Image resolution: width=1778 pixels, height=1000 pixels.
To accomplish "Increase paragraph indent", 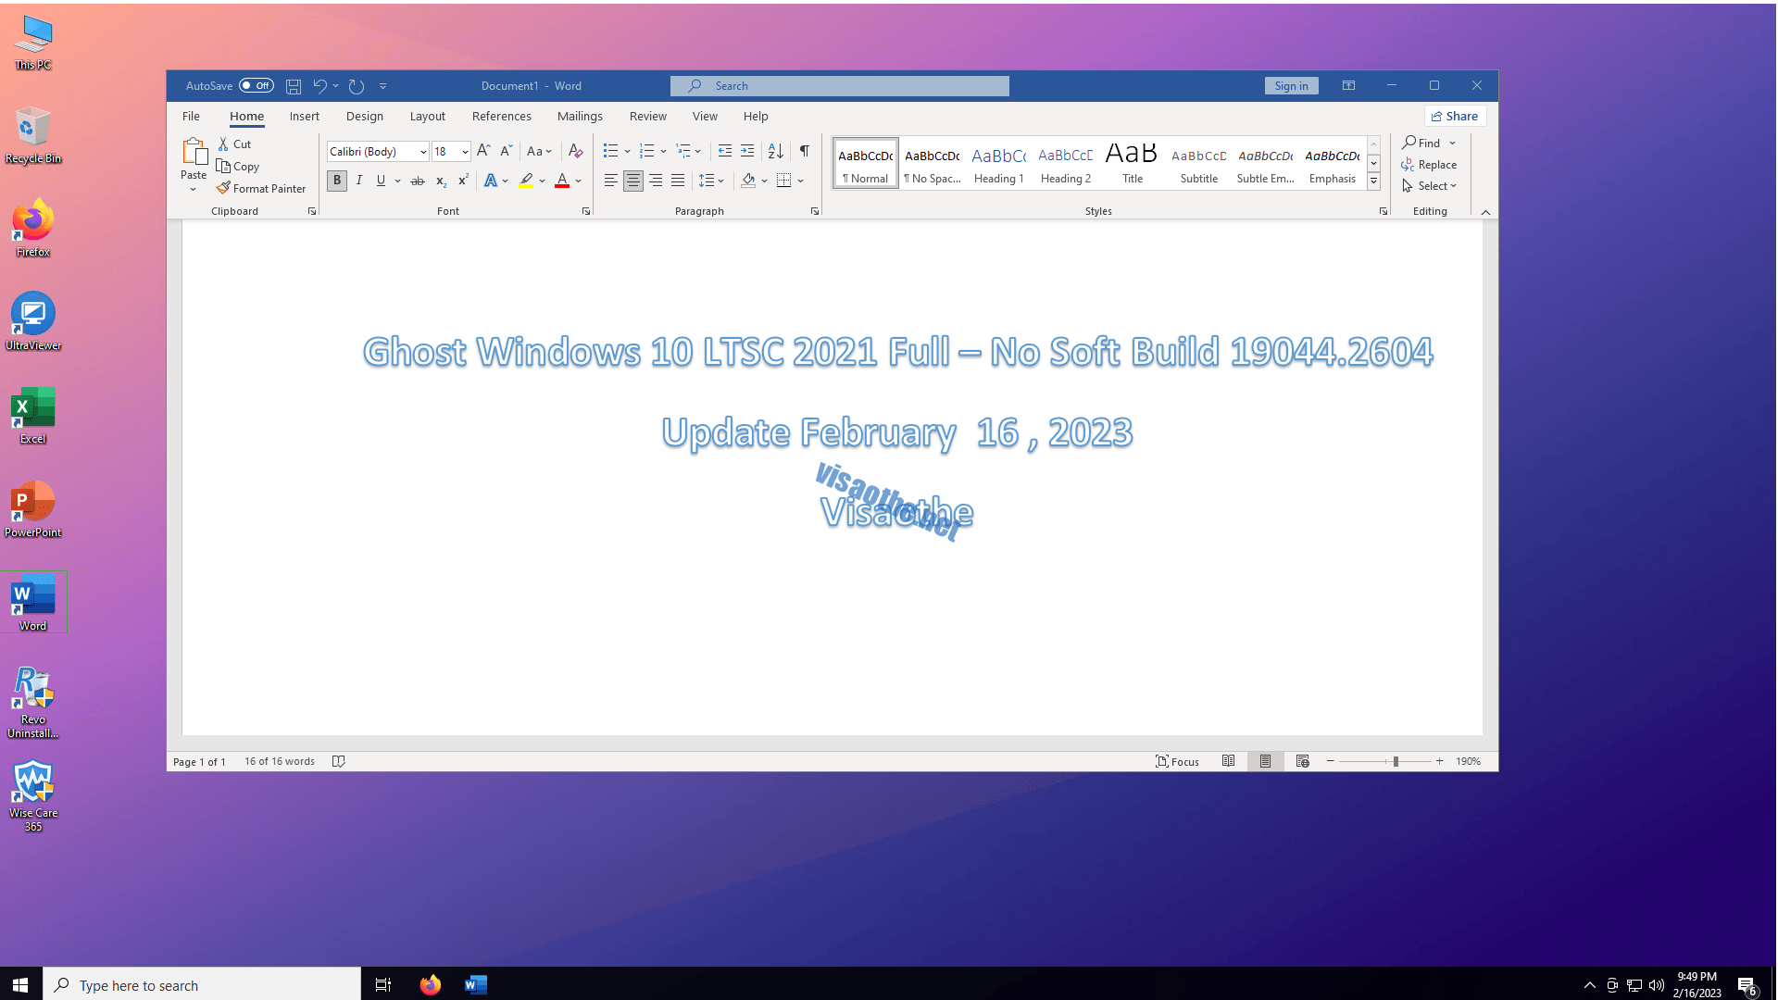I will click(747, 151).
